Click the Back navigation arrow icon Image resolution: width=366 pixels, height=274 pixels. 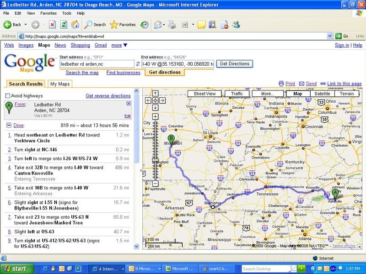click(7, 25)
